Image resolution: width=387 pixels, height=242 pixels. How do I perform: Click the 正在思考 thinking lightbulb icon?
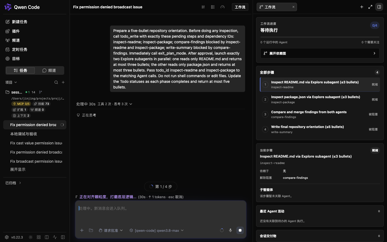tap(78, 115)
